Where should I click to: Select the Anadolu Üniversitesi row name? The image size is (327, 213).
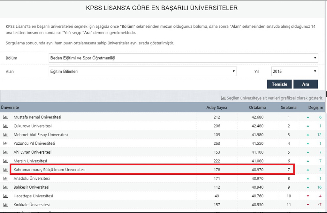pos(32,179)
